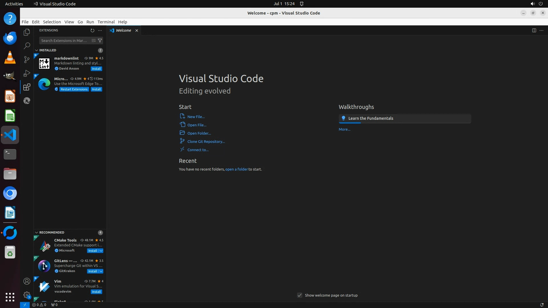Toggle Show welcome page on startup checkbox
548x308 pixels.
[x=300, y=295]
